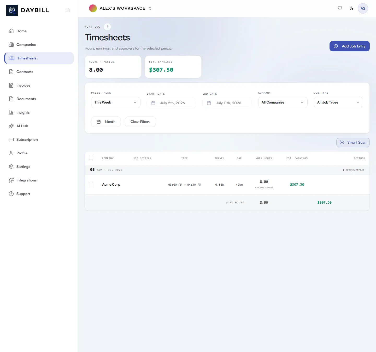Viewport: 376px width, 352px height.
Task: Click the DayBill logo icon
Action: 12,10
